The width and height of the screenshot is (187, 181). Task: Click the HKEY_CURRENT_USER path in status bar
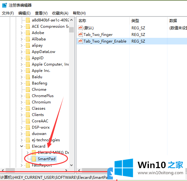click(33, 178)
